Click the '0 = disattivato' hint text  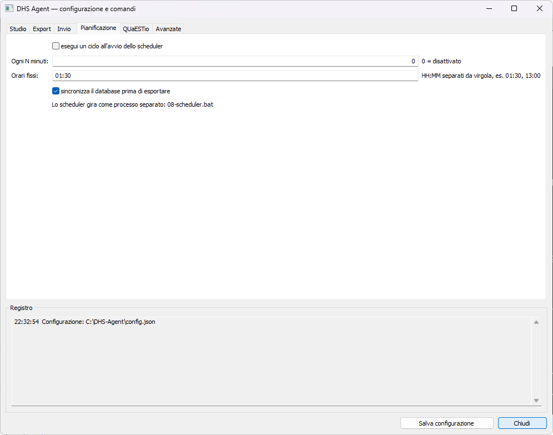click(441, 61)
